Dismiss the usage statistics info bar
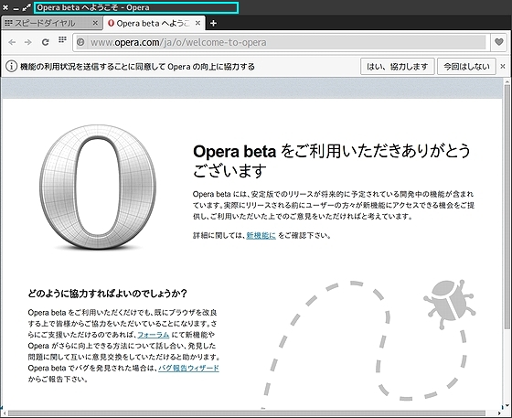This screenshot has width=512, height=418. 503,66
